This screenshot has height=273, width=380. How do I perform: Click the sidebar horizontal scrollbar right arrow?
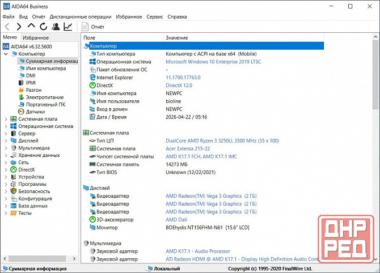74,258
